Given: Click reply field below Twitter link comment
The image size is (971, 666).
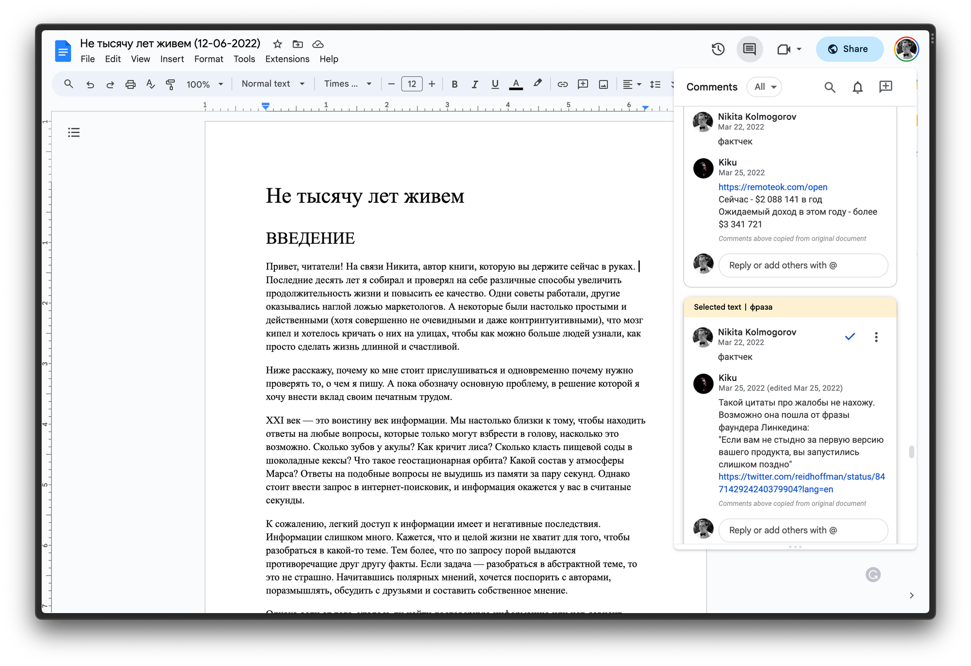Looking at the screenshot, I should point(803,530).
